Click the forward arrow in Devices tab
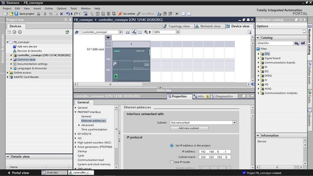Screen dimensions: 313x176 (x=20, y=32)
